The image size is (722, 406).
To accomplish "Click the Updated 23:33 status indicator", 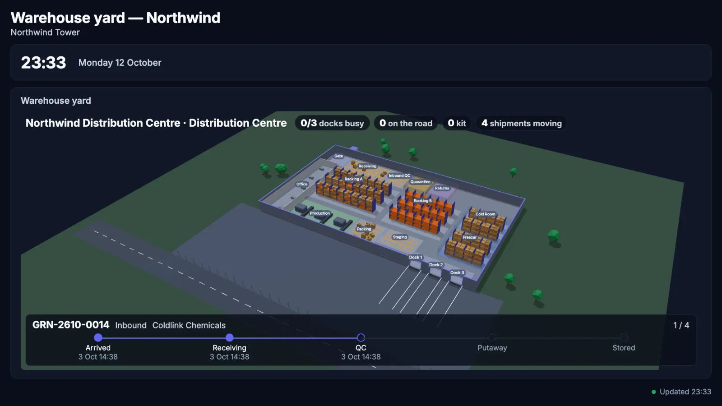I will (681, 392).
